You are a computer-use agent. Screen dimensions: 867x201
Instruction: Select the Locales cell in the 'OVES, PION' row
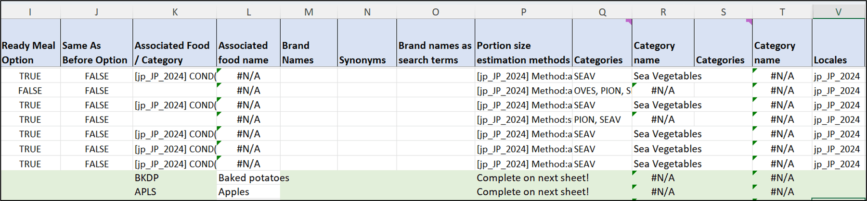click(838, 90)
